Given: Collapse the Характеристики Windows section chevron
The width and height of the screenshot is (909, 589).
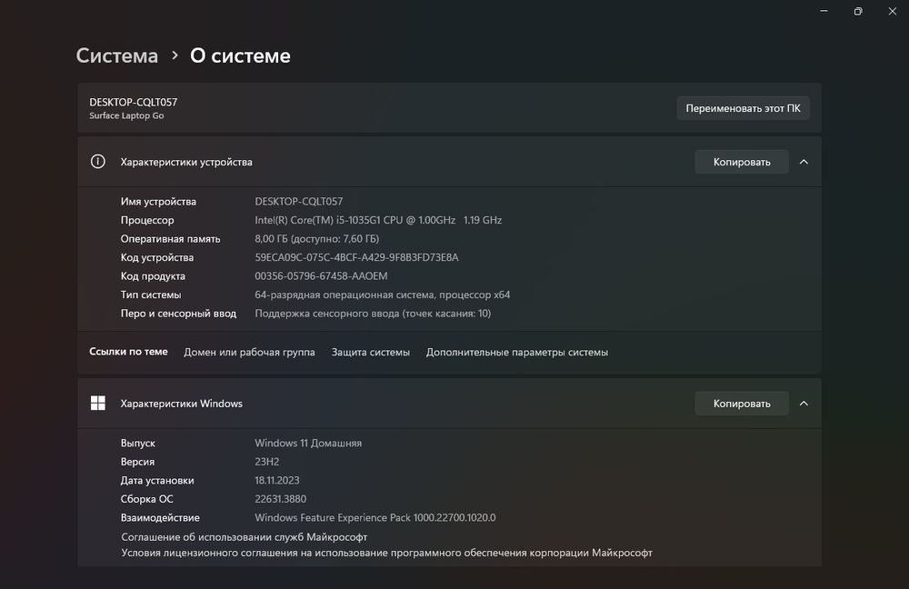Looking at the screenshot, I should click(x=804, y=404).
